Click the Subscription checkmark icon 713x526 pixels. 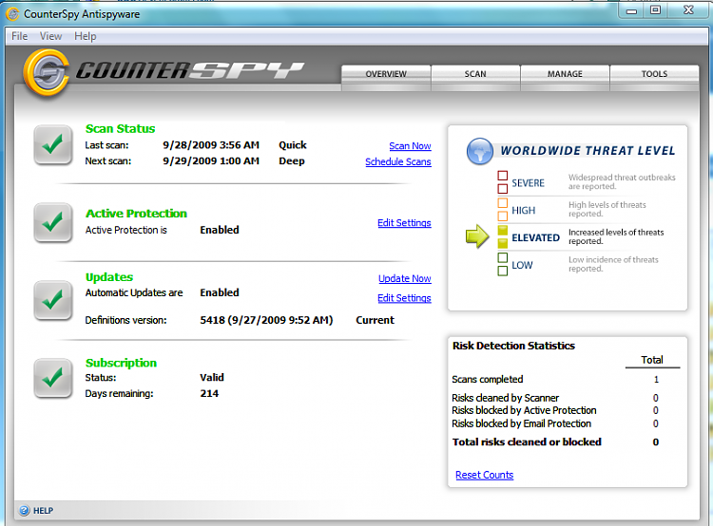(x=52, y=378)
